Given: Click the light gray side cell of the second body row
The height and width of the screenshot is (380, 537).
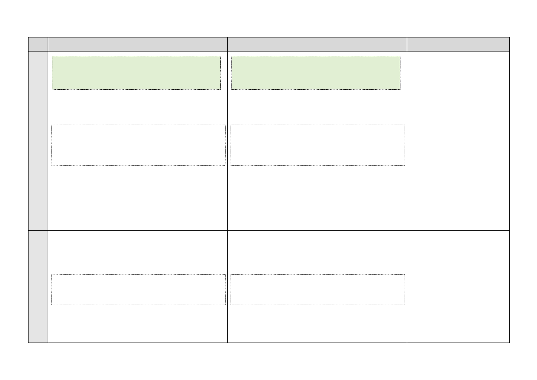Looking at the screenshot, I should point(38,286).
